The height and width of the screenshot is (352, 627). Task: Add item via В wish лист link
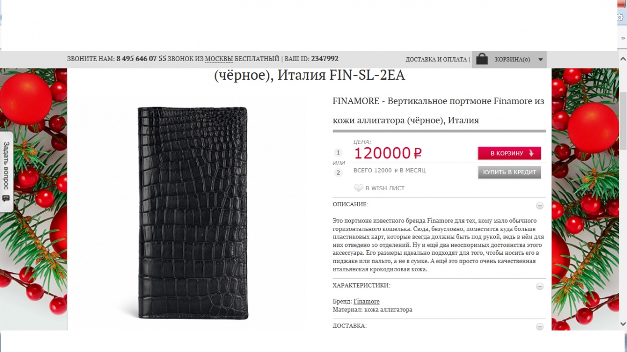coord(385,188)
